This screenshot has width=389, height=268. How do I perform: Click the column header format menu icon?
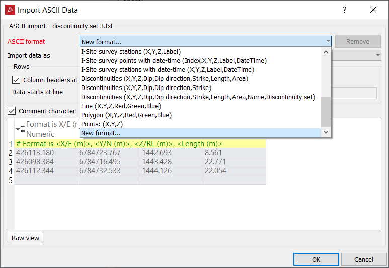click(x=20, y=129)
